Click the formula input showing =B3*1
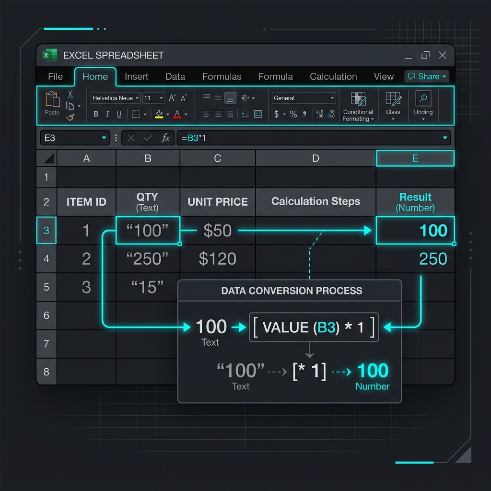This screenshot has width=491, height=491. [314, 138]
